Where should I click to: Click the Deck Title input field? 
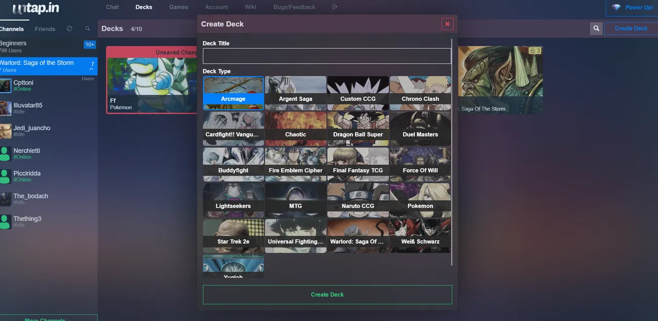tap(327, 56)
